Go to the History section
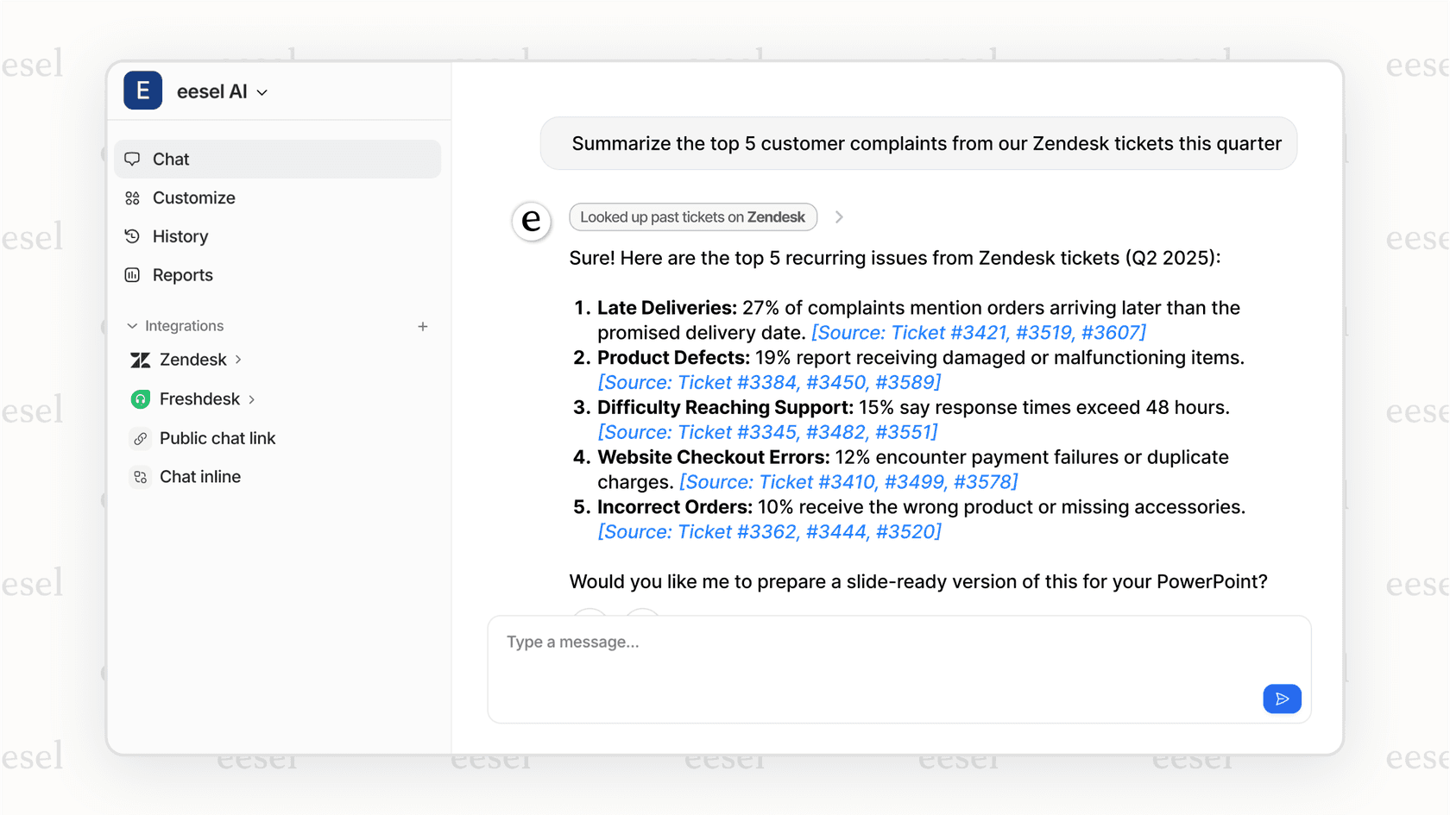Screen dimensions: 1450x815 [x=180, y=236]
